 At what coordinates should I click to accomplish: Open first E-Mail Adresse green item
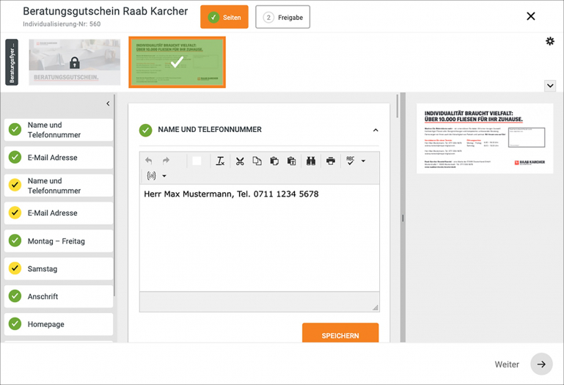click(x=59, y=158)
